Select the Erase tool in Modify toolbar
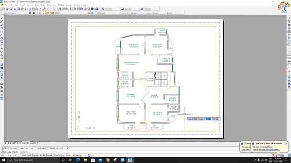Screen dimensions: 291x163 click(289, 18)
